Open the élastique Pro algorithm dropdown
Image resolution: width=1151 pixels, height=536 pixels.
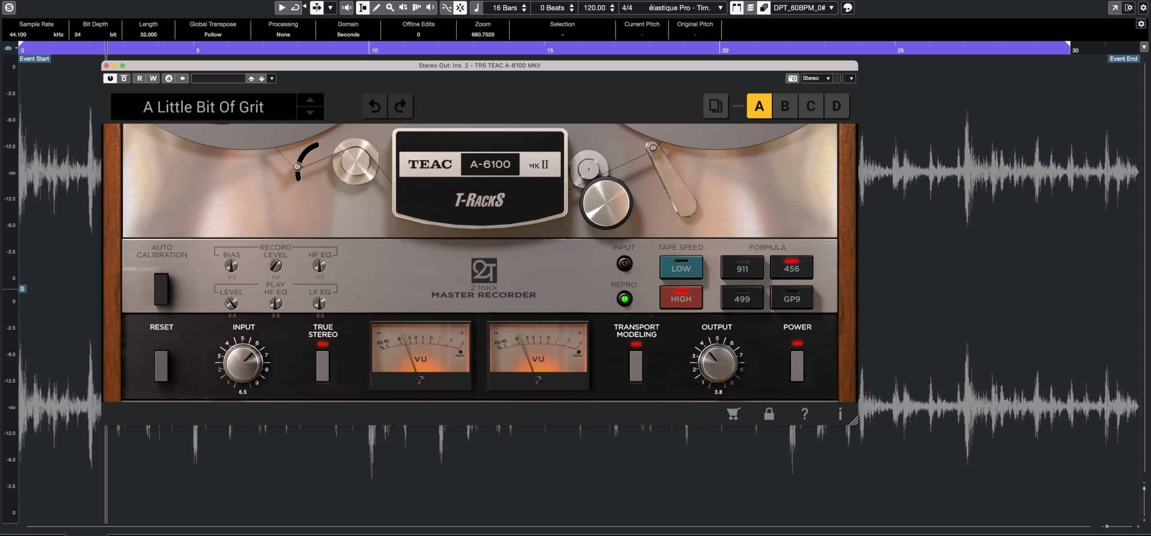(686, 8)
